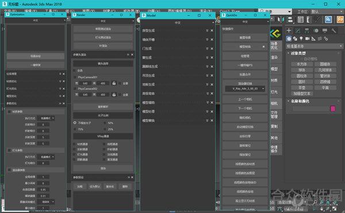Viewport: 345px width, 213px height.
Task: Select the Geometry category sphere icon
Action: [289, 39]
